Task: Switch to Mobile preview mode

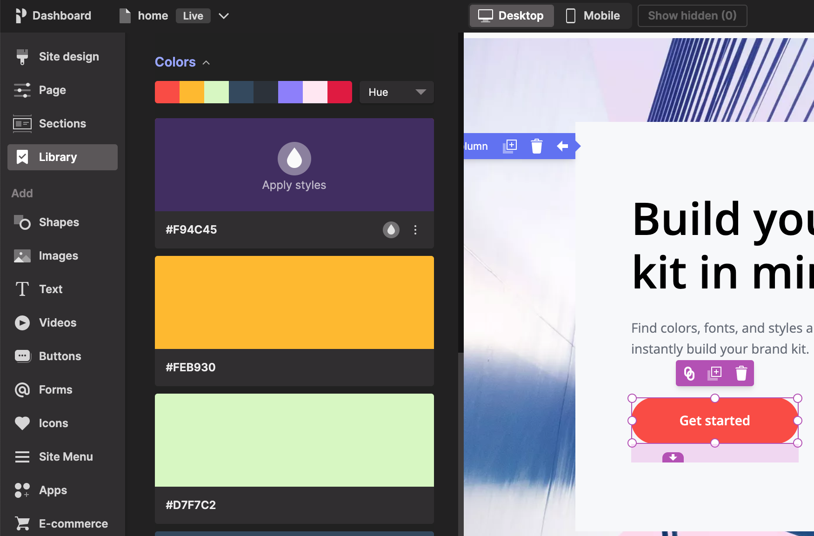Action: tap(593, 15)
